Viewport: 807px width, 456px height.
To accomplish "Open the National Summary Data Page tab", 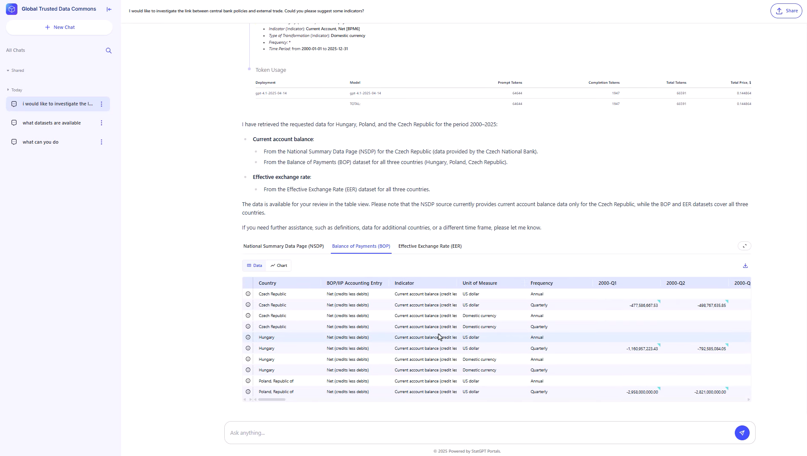I will (x=283, y=246).
